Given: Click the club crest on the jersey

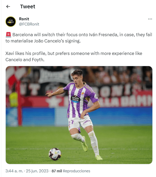Looking at the screenshot, I should pyautogui.click(x=83, y=94).
